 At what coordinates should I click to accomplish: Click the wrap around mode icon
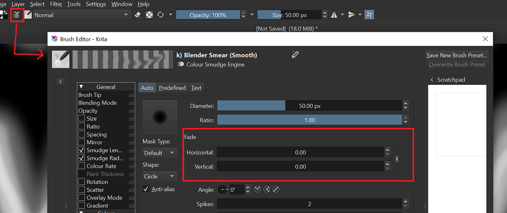370,15
